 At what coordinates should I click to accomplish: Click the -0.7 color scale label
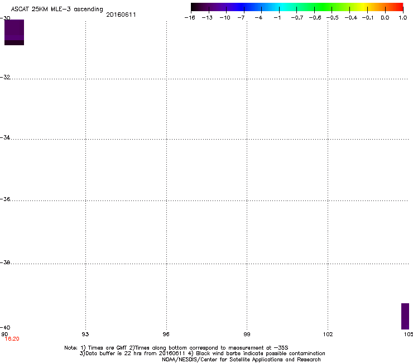297,18
